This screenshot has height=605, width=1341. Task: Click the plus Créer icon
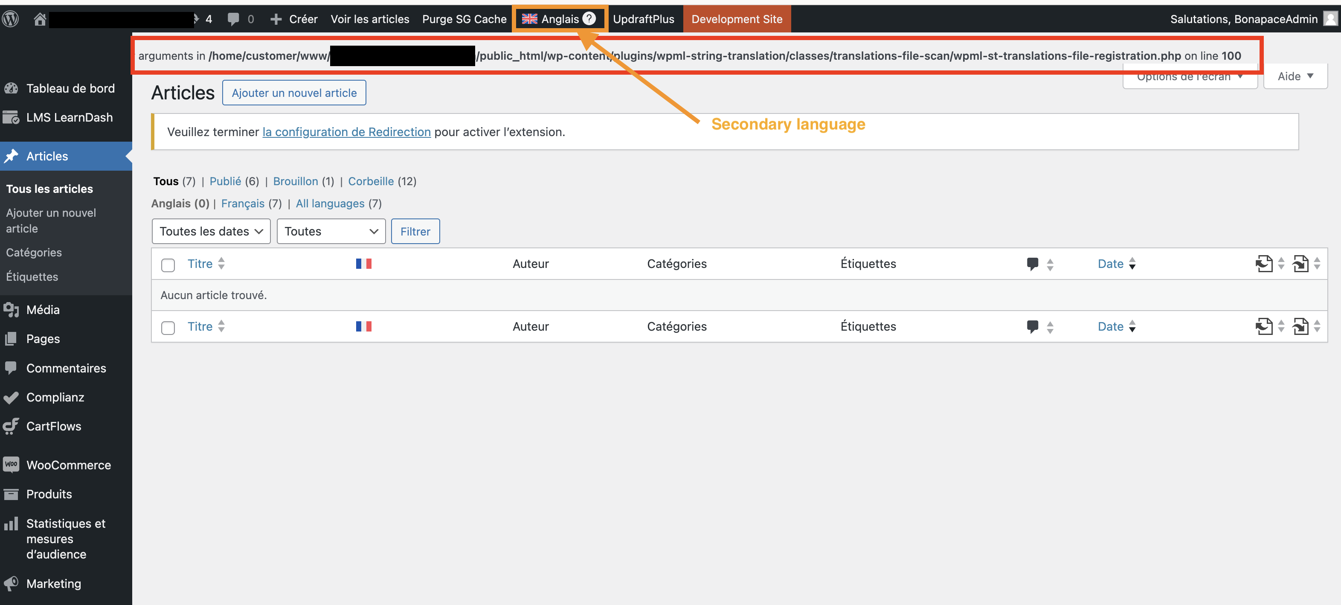(x=276, y=19)
